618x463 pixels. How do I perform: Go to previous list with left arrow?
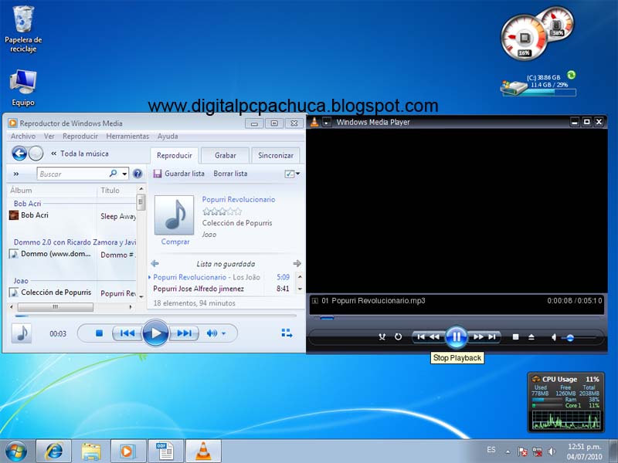click(155, 263)
